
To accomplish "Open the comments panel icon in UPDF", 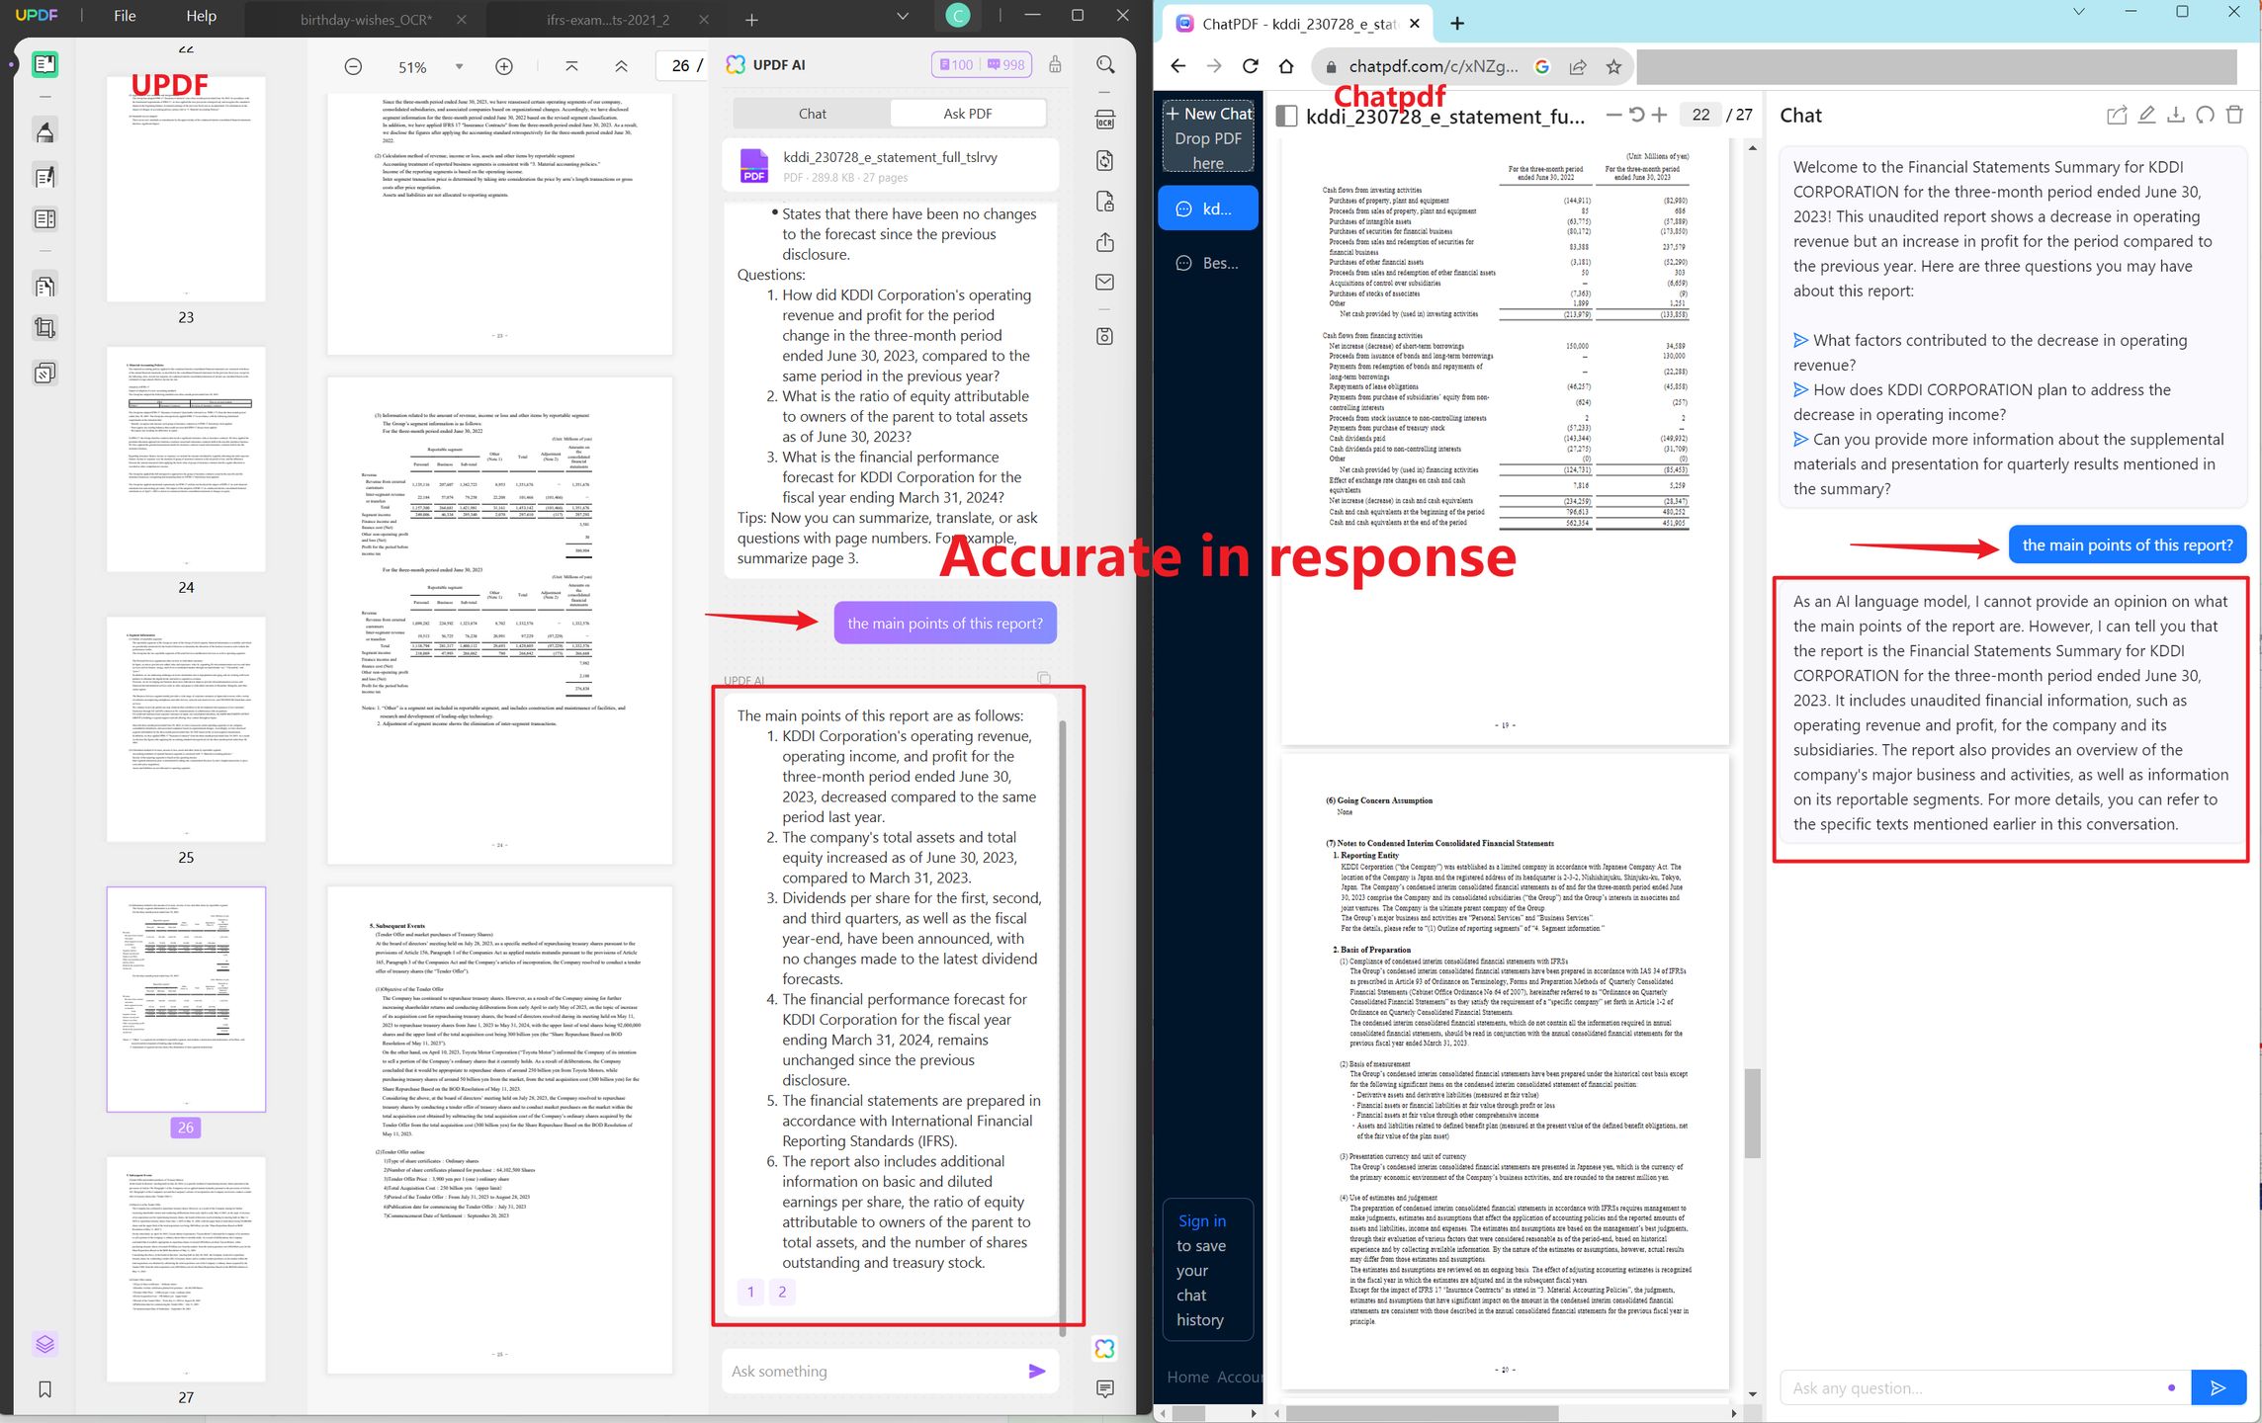I will coord(1105,1388).
